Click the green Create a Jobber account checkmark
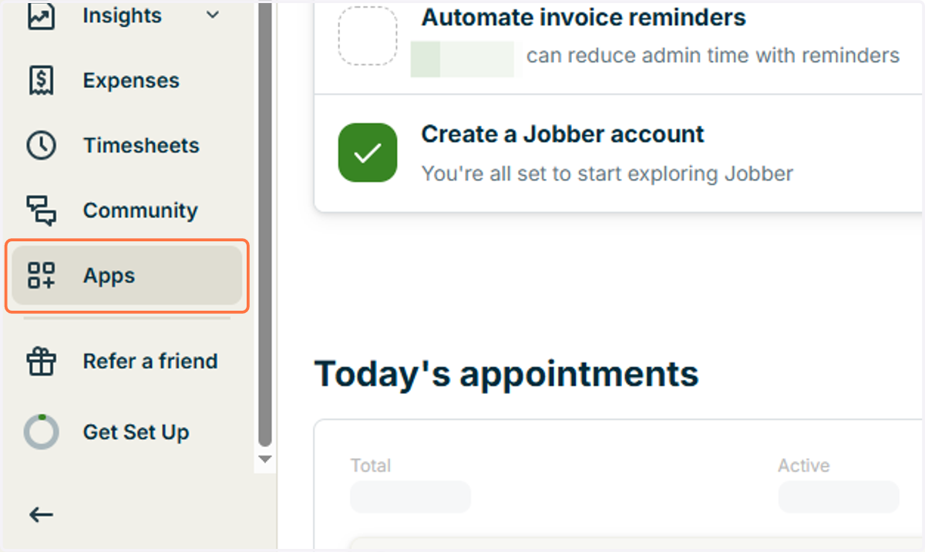 [368, 153]
